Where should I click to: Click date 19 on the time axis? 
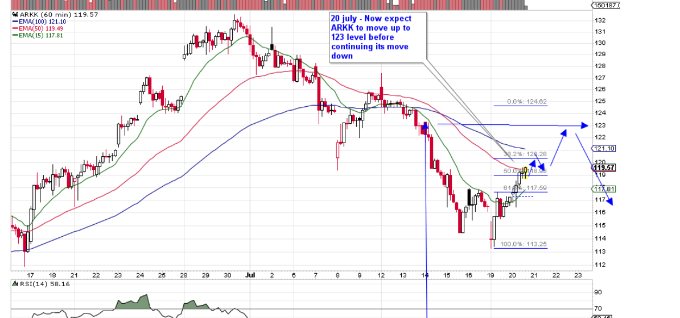pos(491,275)
